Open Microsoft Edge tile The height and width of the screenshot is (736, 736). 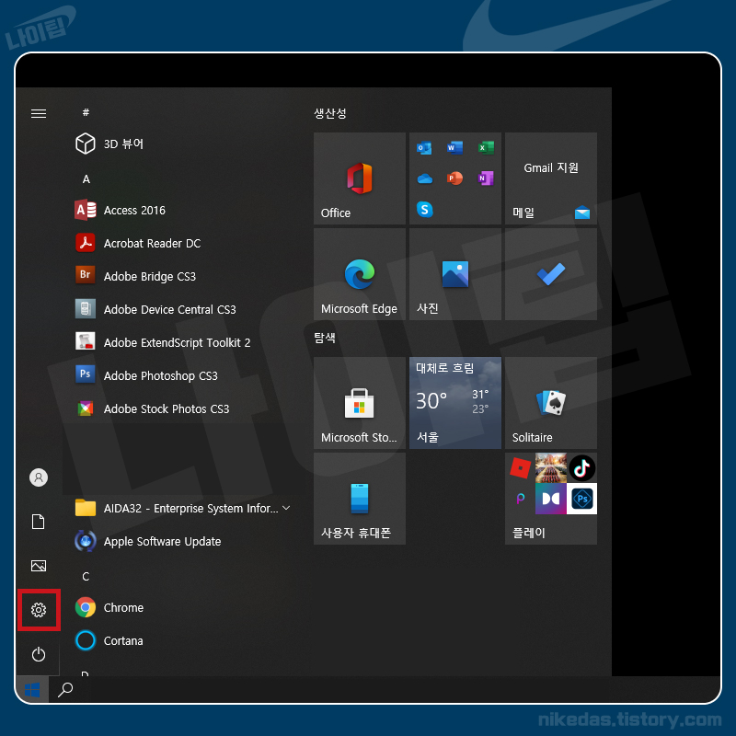point(360,274)
